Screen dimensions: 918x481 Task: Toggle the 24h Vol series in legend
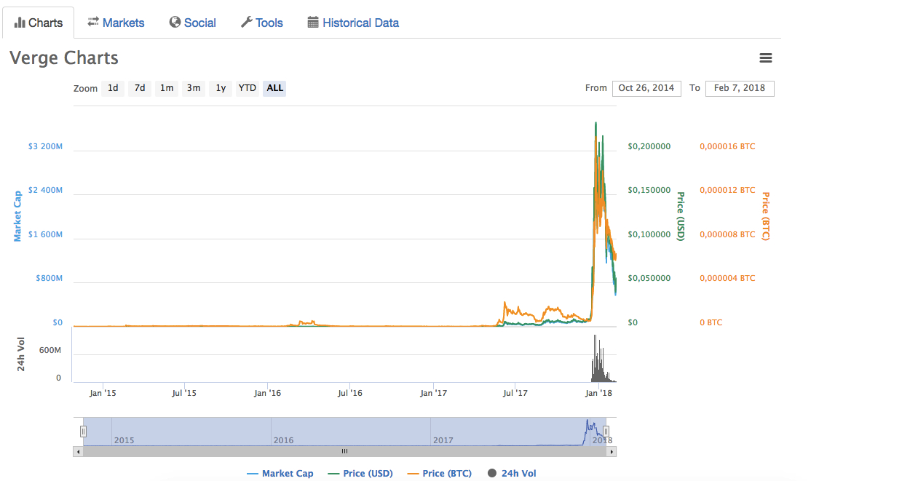click(x=512, y=474)
